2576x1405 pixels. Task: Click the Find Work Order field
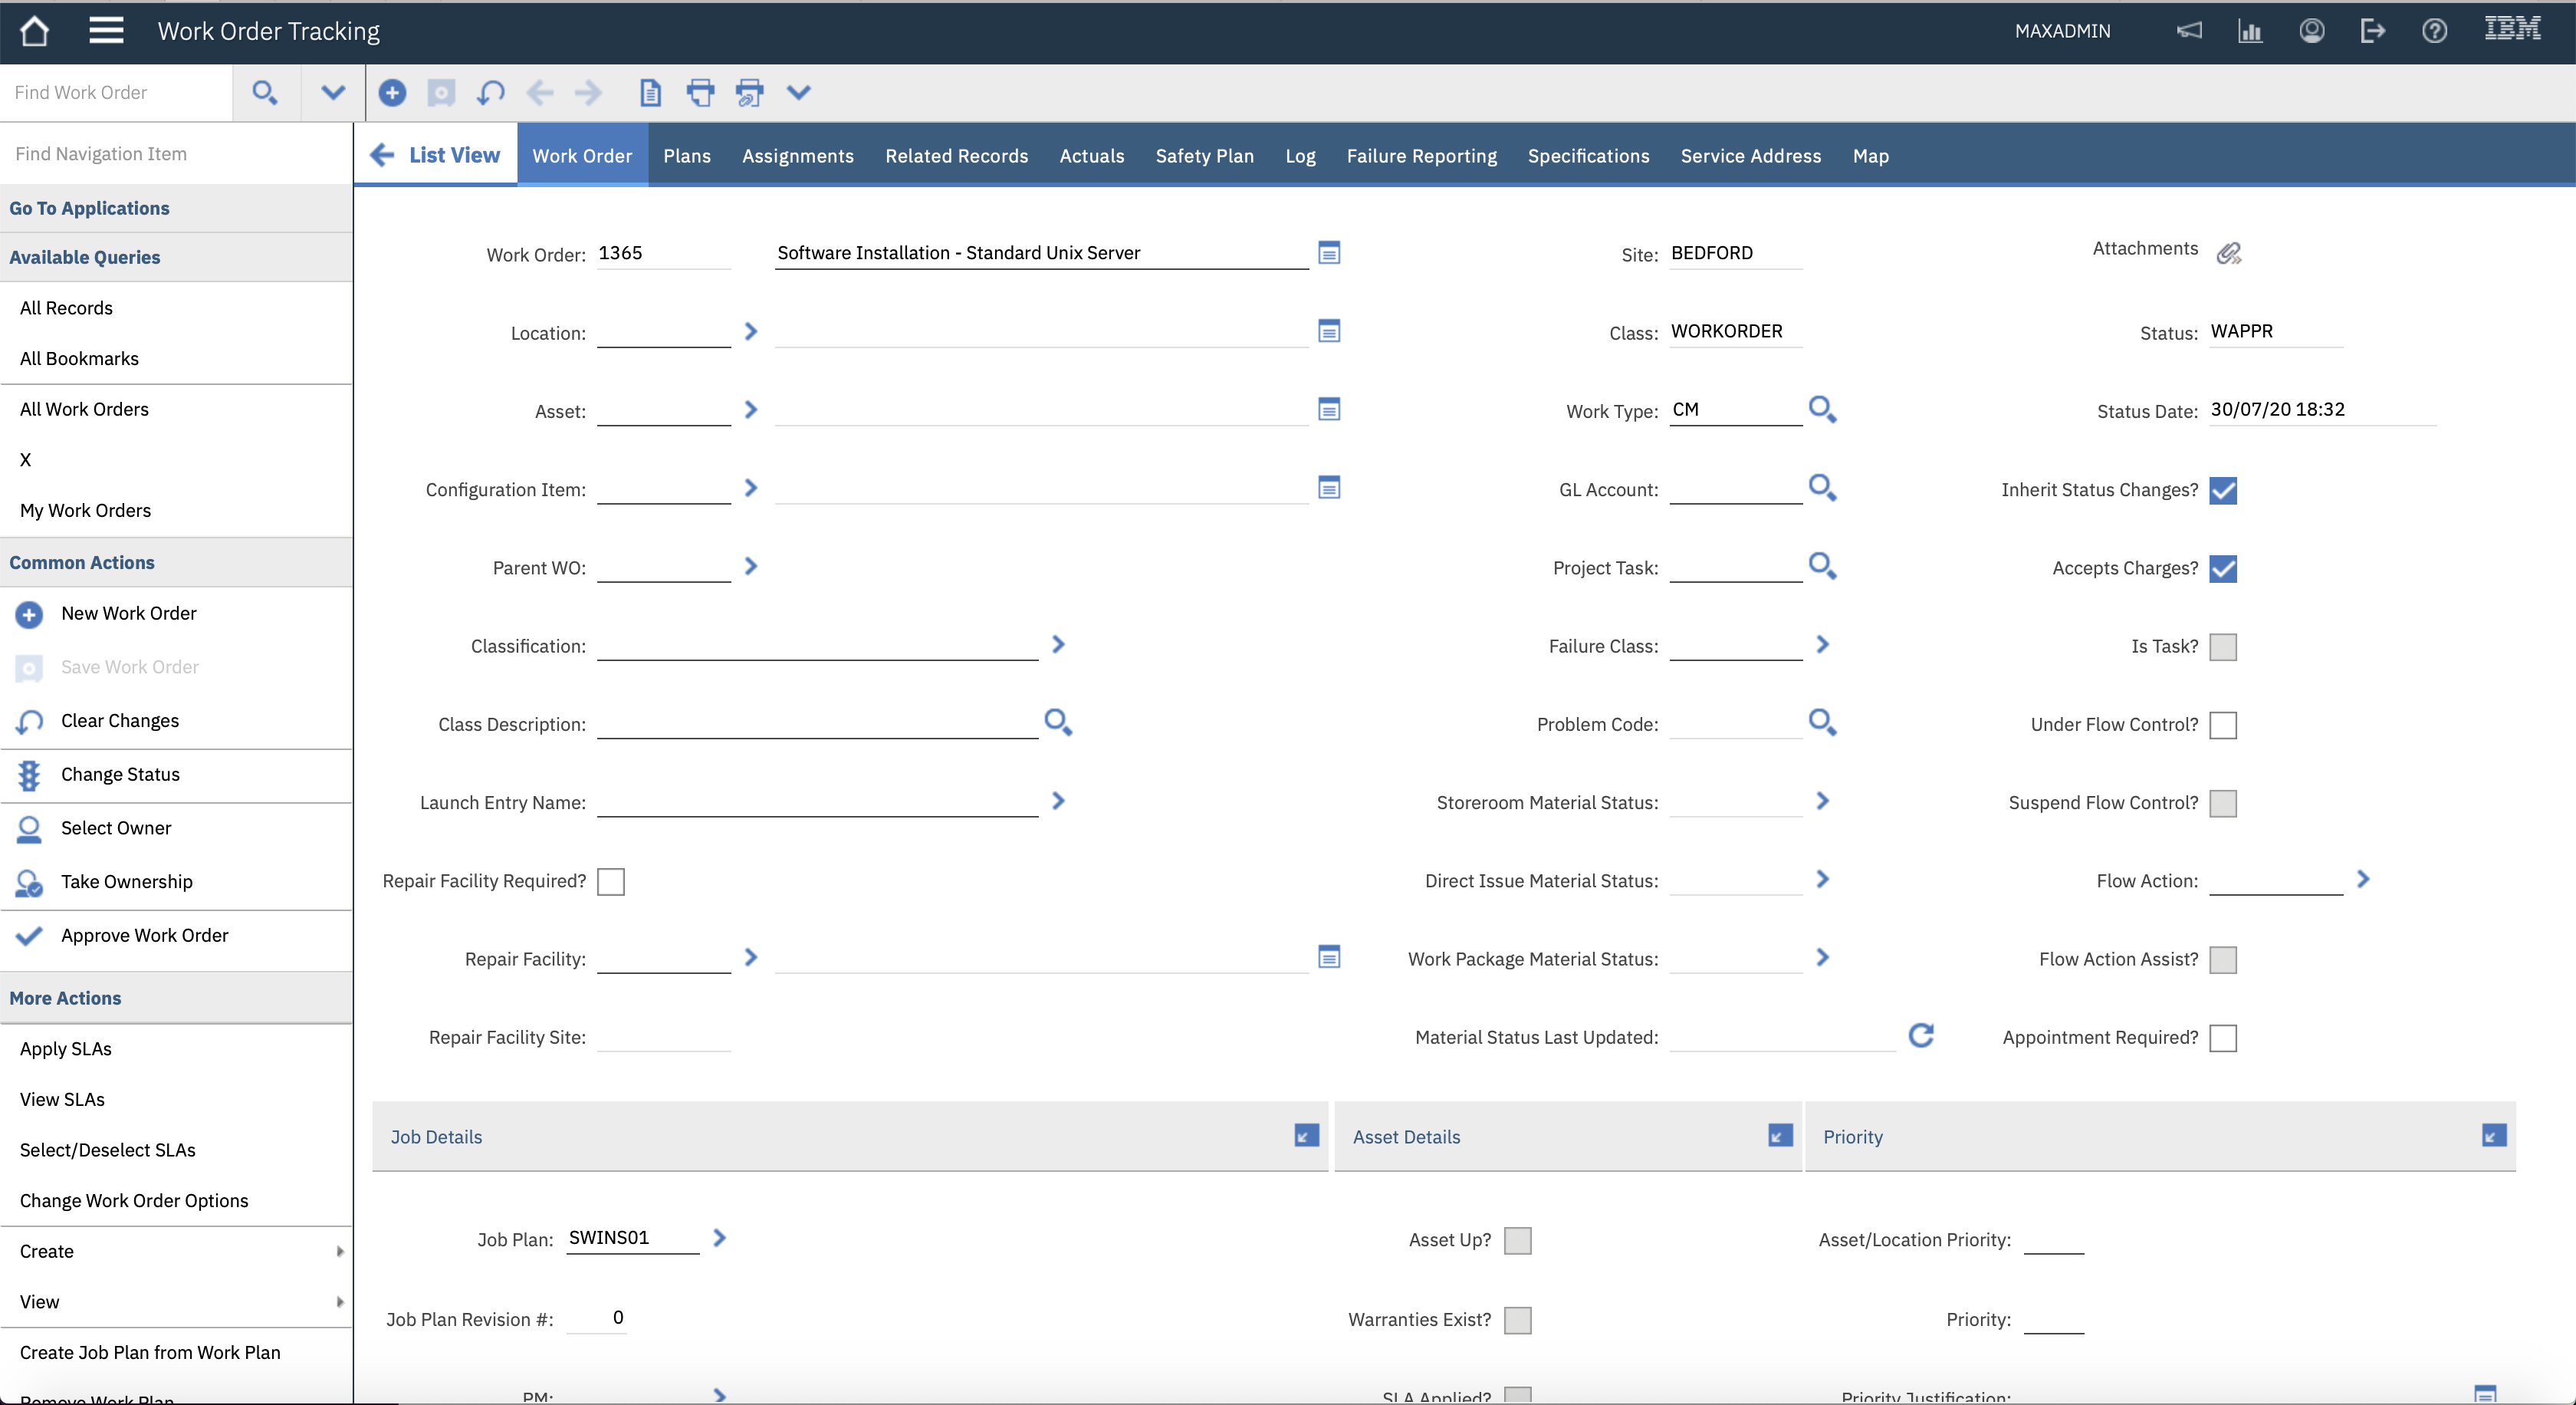[x=116, y=93]
